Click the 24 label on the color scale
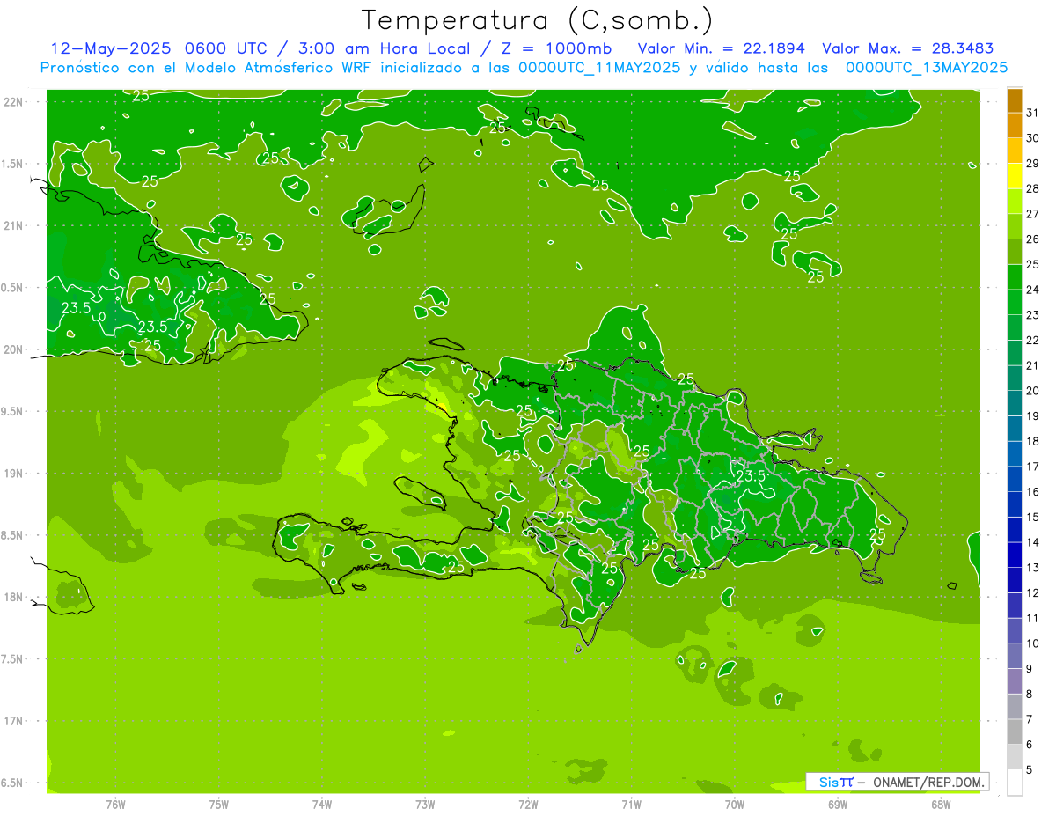This screenshot has height=816, width=1056. click(x=1032, y=289)
